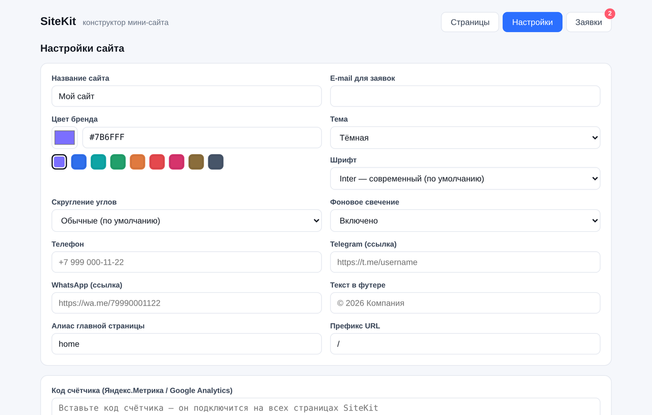The height and width of the screenshot is (415, 652).
Task: Click the Телефон input field
Action: point(186,262)
